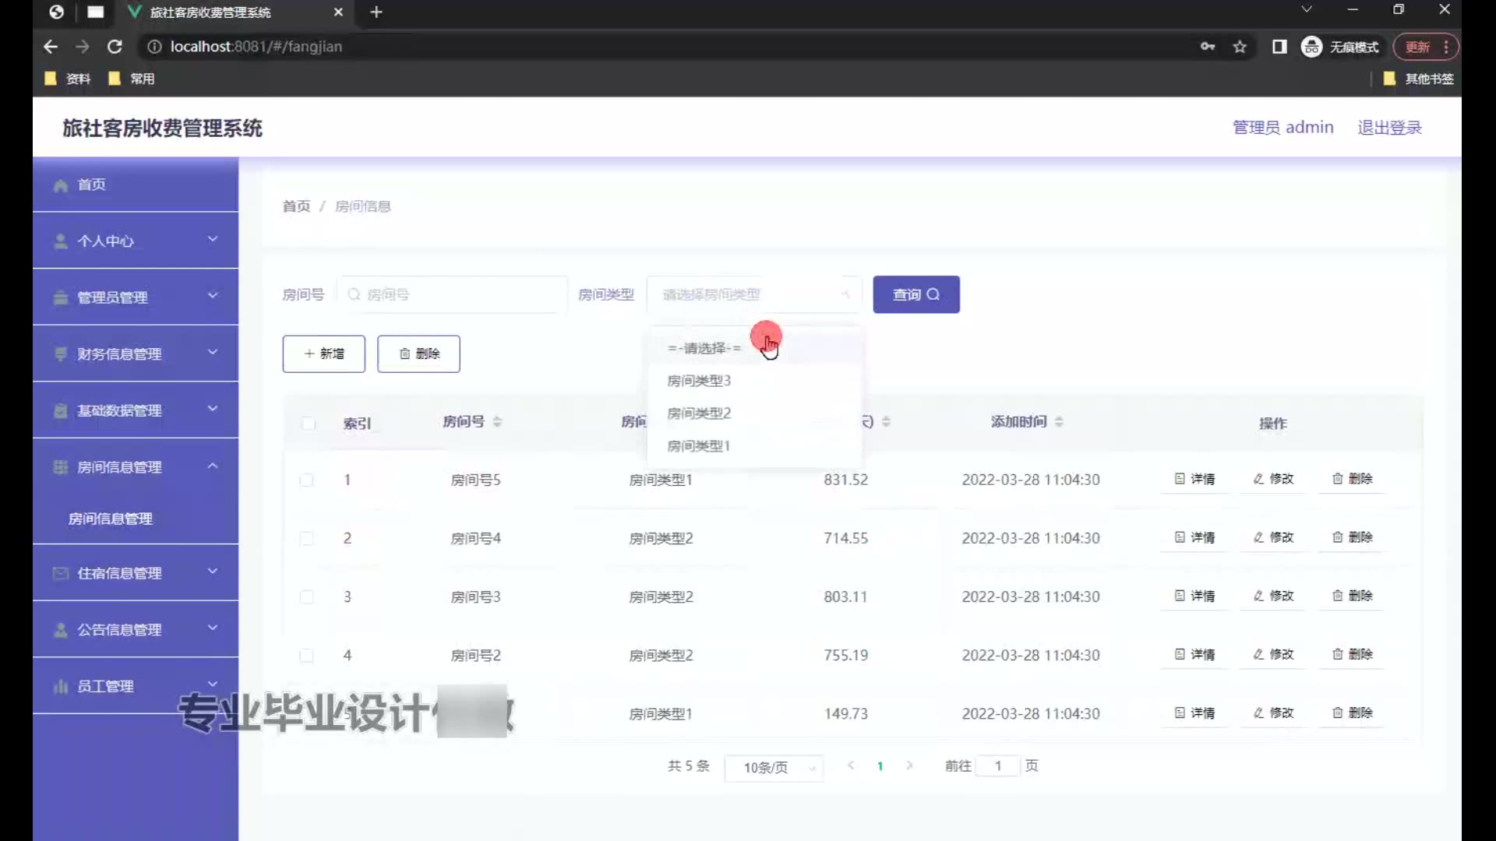Click the next page arrow
This screenshot has height=841, width=1496.
coord(909,766)
